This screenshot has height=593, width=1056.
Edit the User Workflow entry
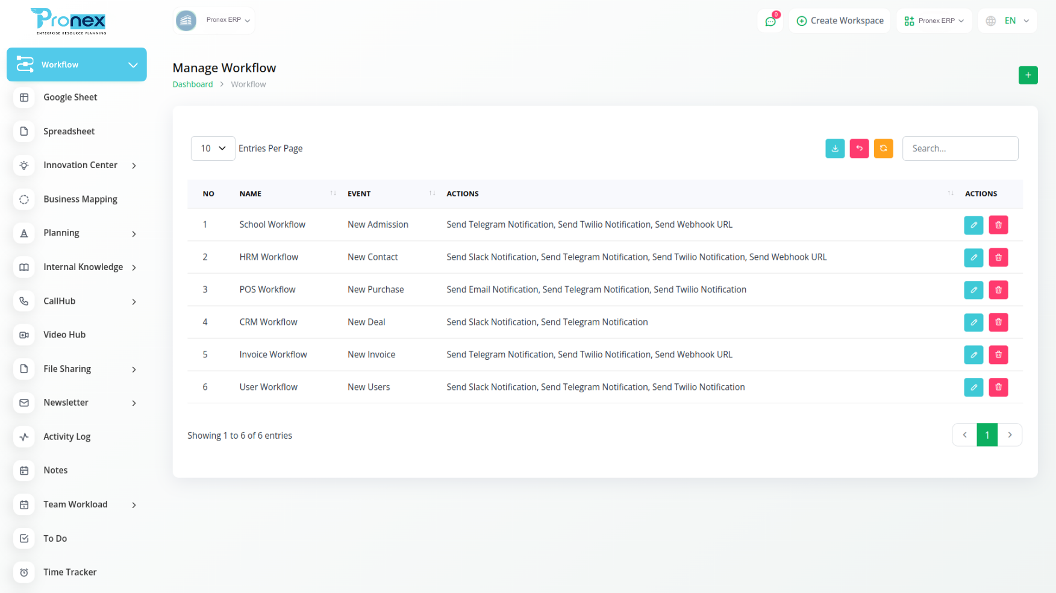pyautogui.click(x=973, y=387)
